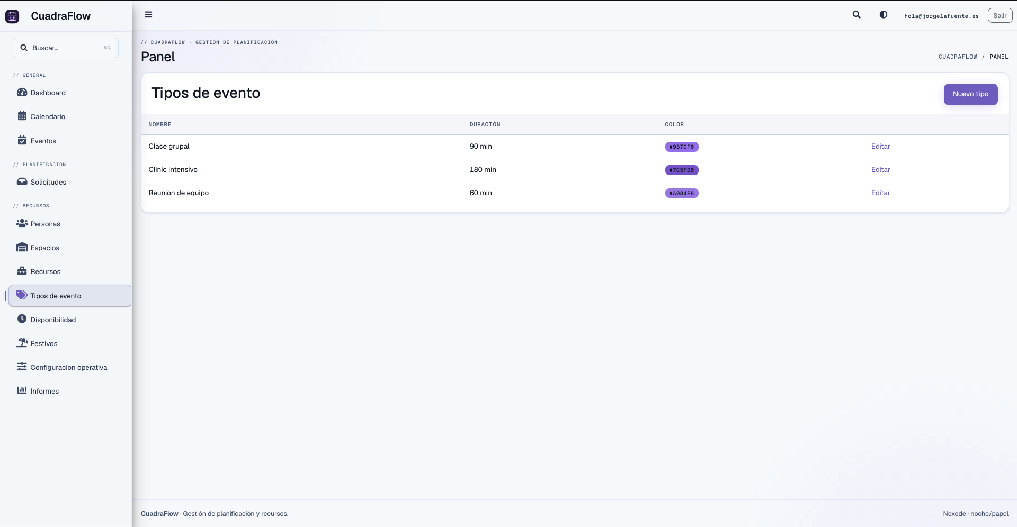1017x527 pixels.
Task: Click the Dashboard gauge icon
Action: [22, 92]
